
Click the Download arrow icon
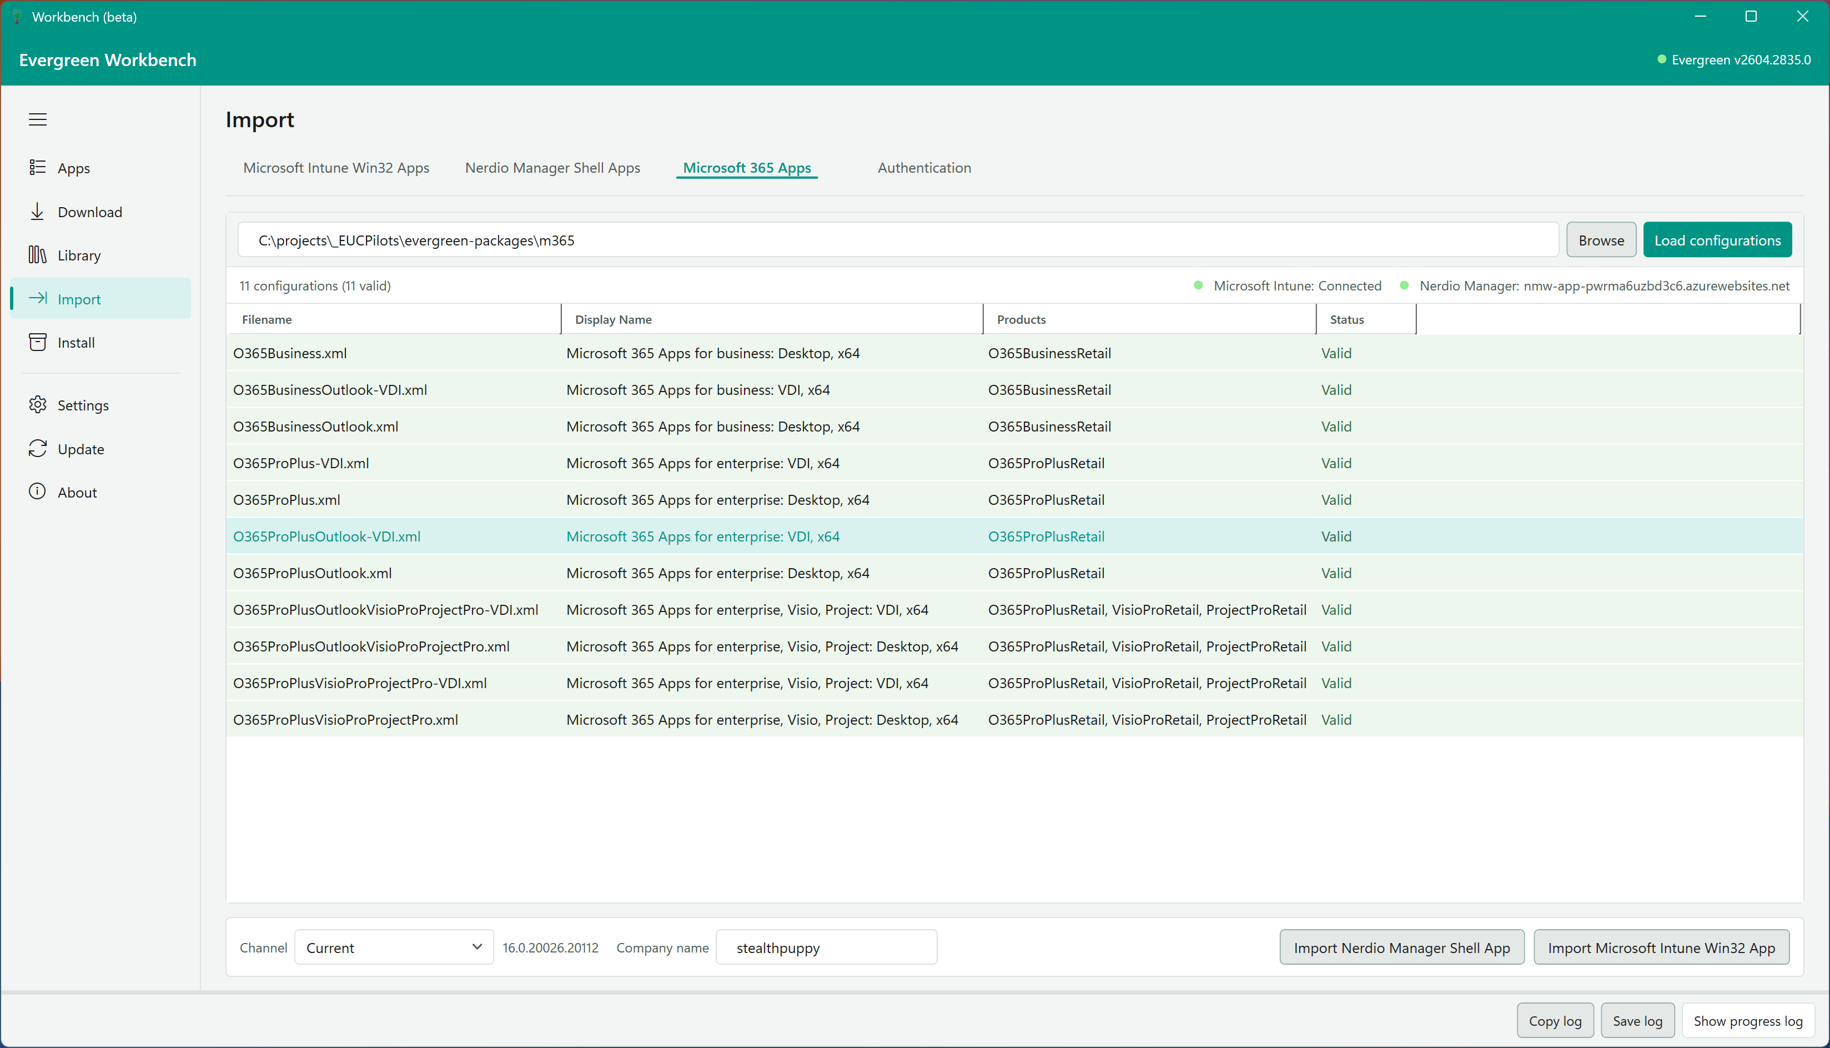click(x=37, y=212)
